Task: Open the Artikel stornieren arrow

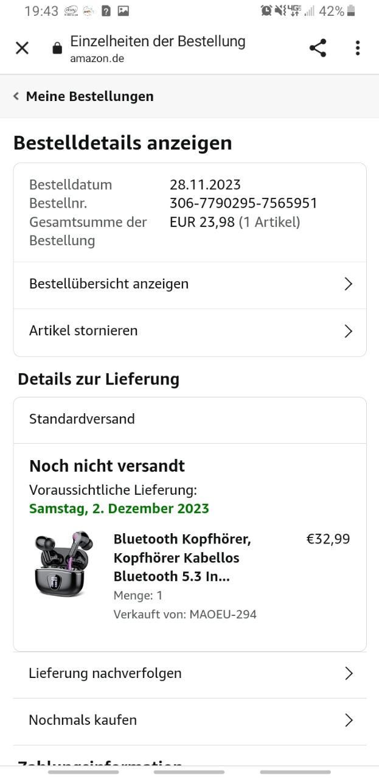Action: point(349,331)
